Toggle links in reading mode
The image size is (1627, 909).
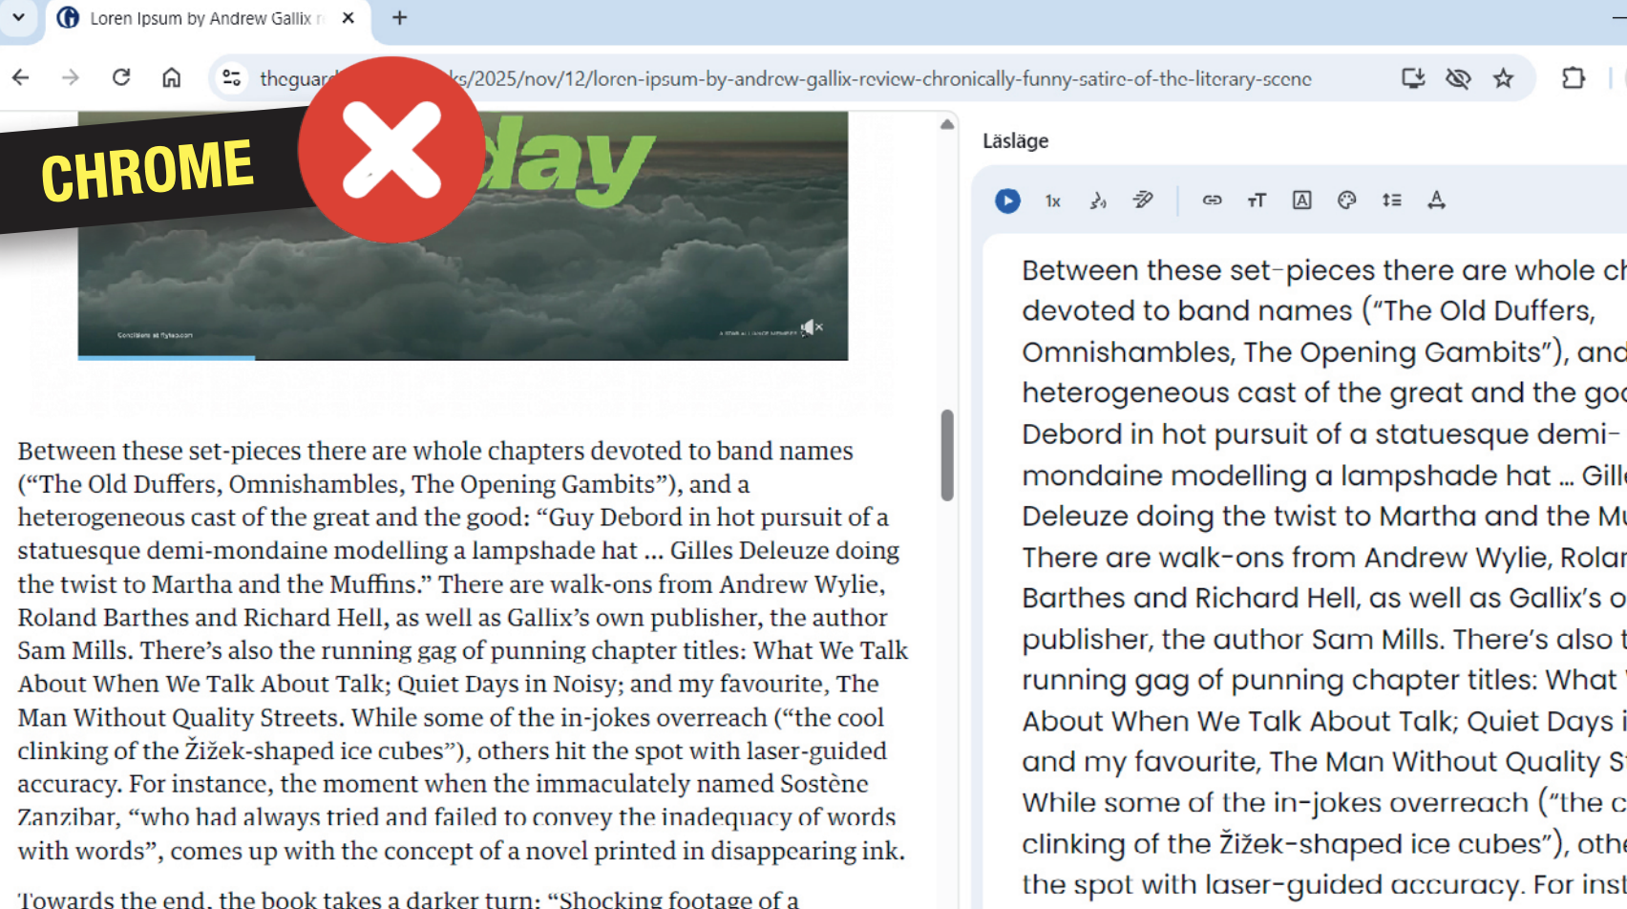[1212, 201]
